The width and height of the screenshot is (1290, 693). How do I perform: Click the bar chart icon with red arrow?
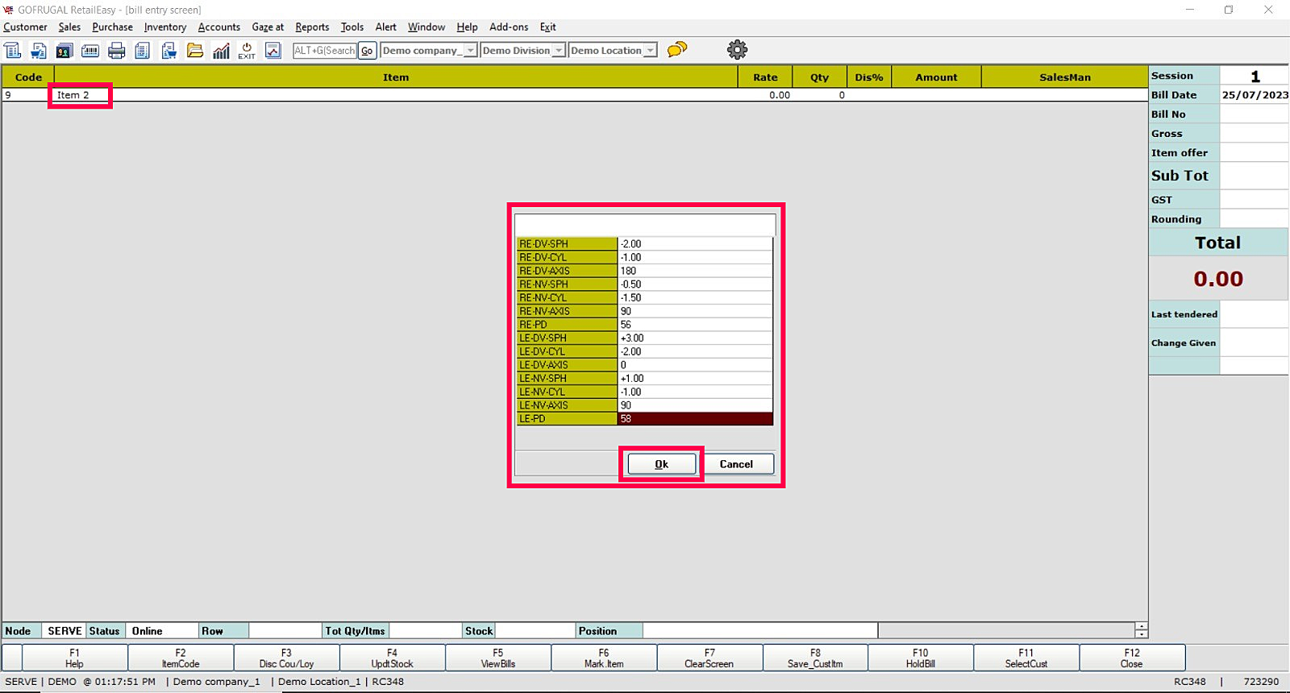click(x=221, y=50)
